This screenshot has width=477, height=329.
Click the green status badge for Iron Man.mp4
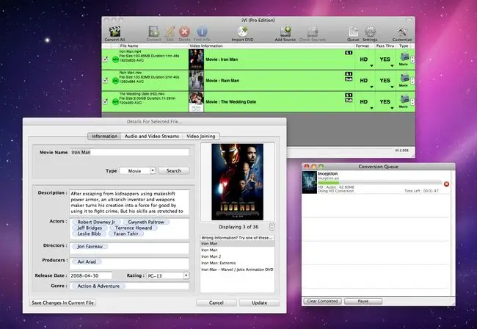pos(115,59)
